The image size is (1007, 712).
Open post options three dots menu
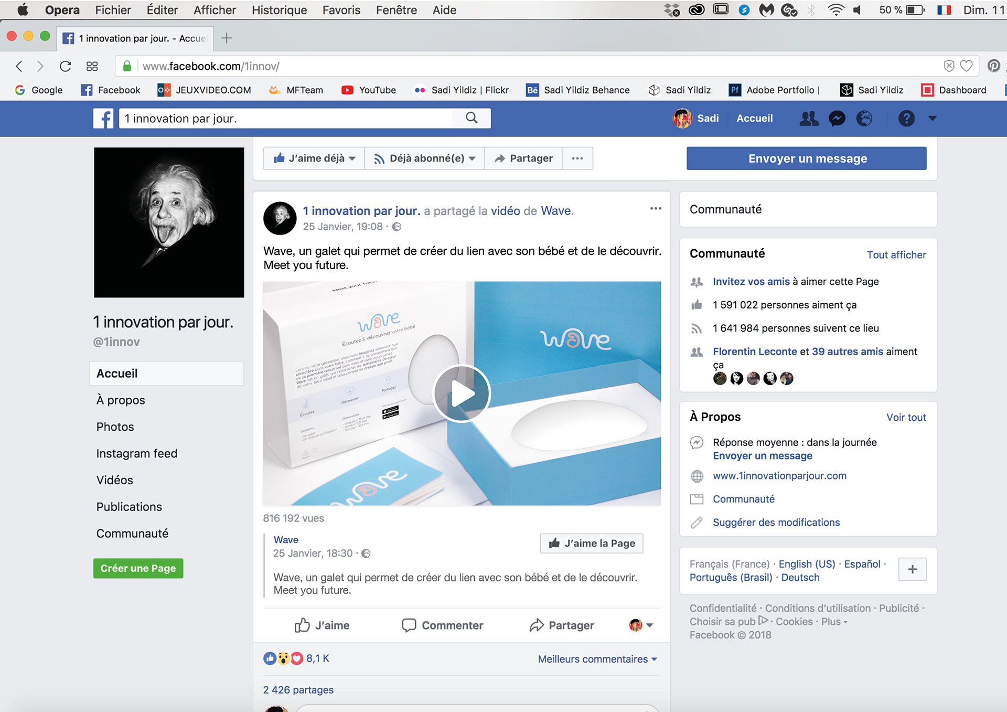(656, 209)
